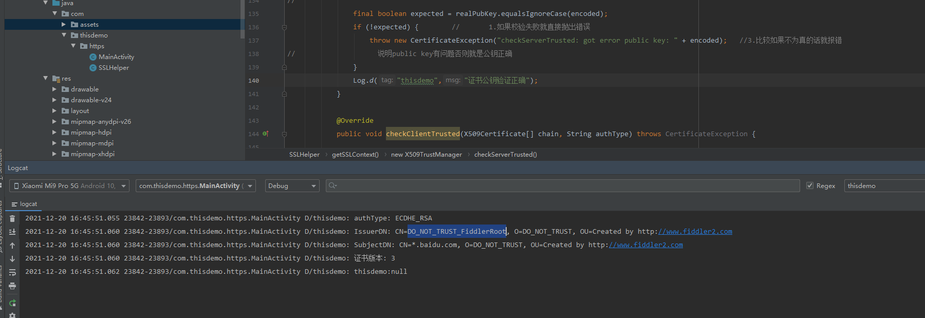This screenshot has width=925, height=318.
Task: Click the res folder icon
Action: coord(56,79)
